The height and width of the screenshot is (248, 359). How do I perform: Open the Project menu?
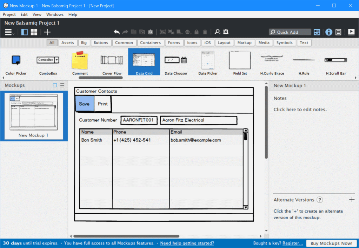(x=9, y=14)
